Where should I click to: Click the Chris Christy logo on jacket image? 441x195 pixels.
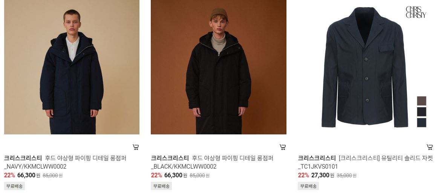(x=416, y=12)
